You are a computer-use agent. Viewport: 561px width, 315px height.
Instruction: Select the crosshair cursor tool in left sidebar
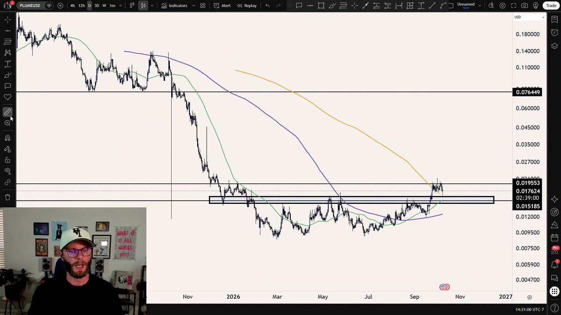(7, 20)
